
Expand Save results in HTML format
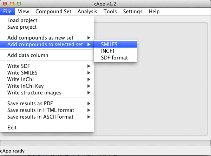coord(47,110)
